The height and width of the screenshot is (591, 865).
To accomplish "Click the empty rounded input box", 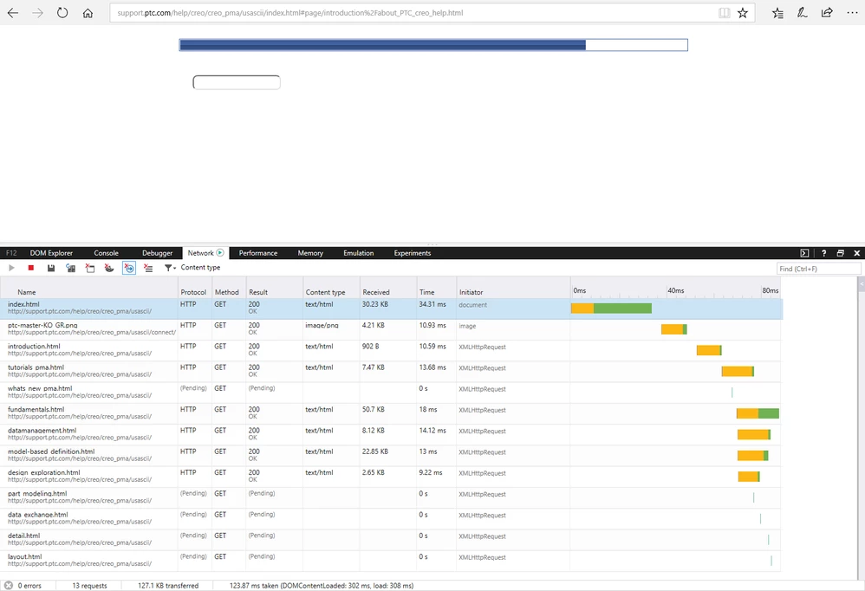I will (236, 82).
